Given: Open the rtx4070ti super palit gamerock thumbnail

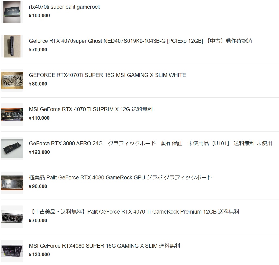Looking at the screenshot, I should [12, 12].
